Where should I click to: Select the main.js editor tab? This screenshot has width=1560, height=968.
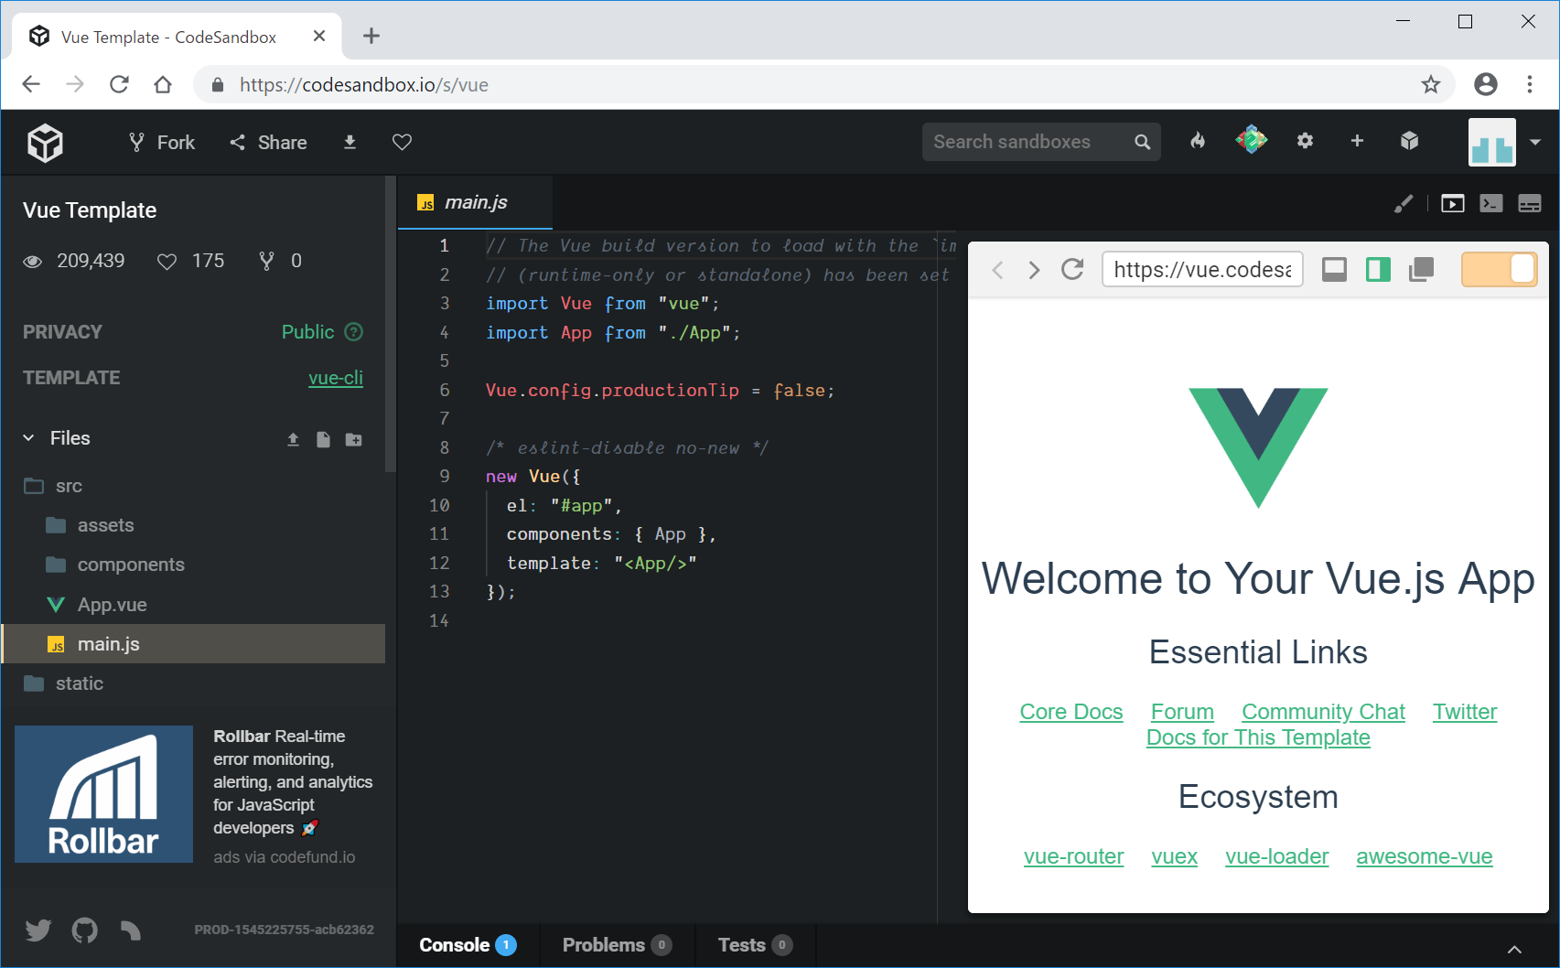click(475, 202)
